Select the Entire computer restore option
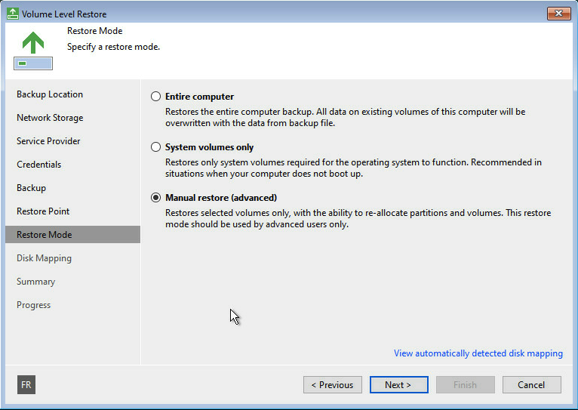 [156, 97]
